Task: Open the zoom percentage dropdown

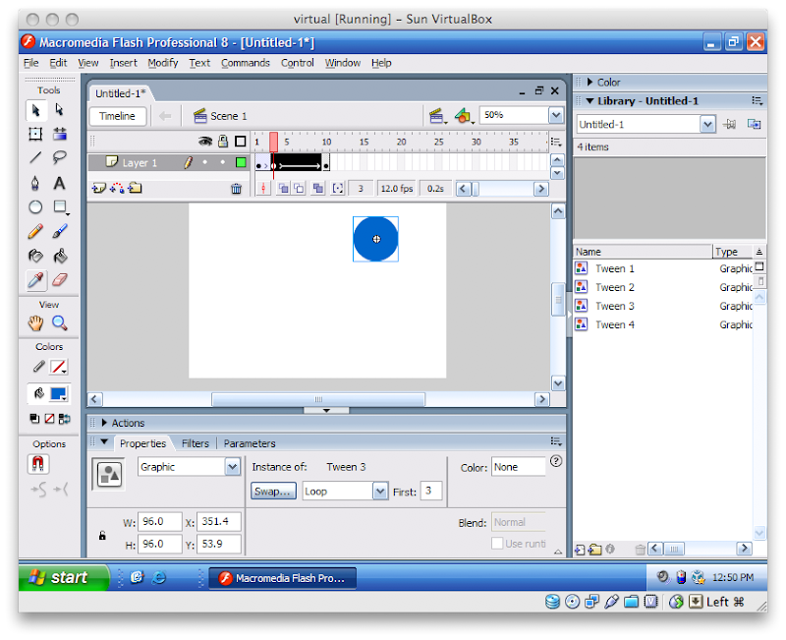Action: [x=556, y=115]
